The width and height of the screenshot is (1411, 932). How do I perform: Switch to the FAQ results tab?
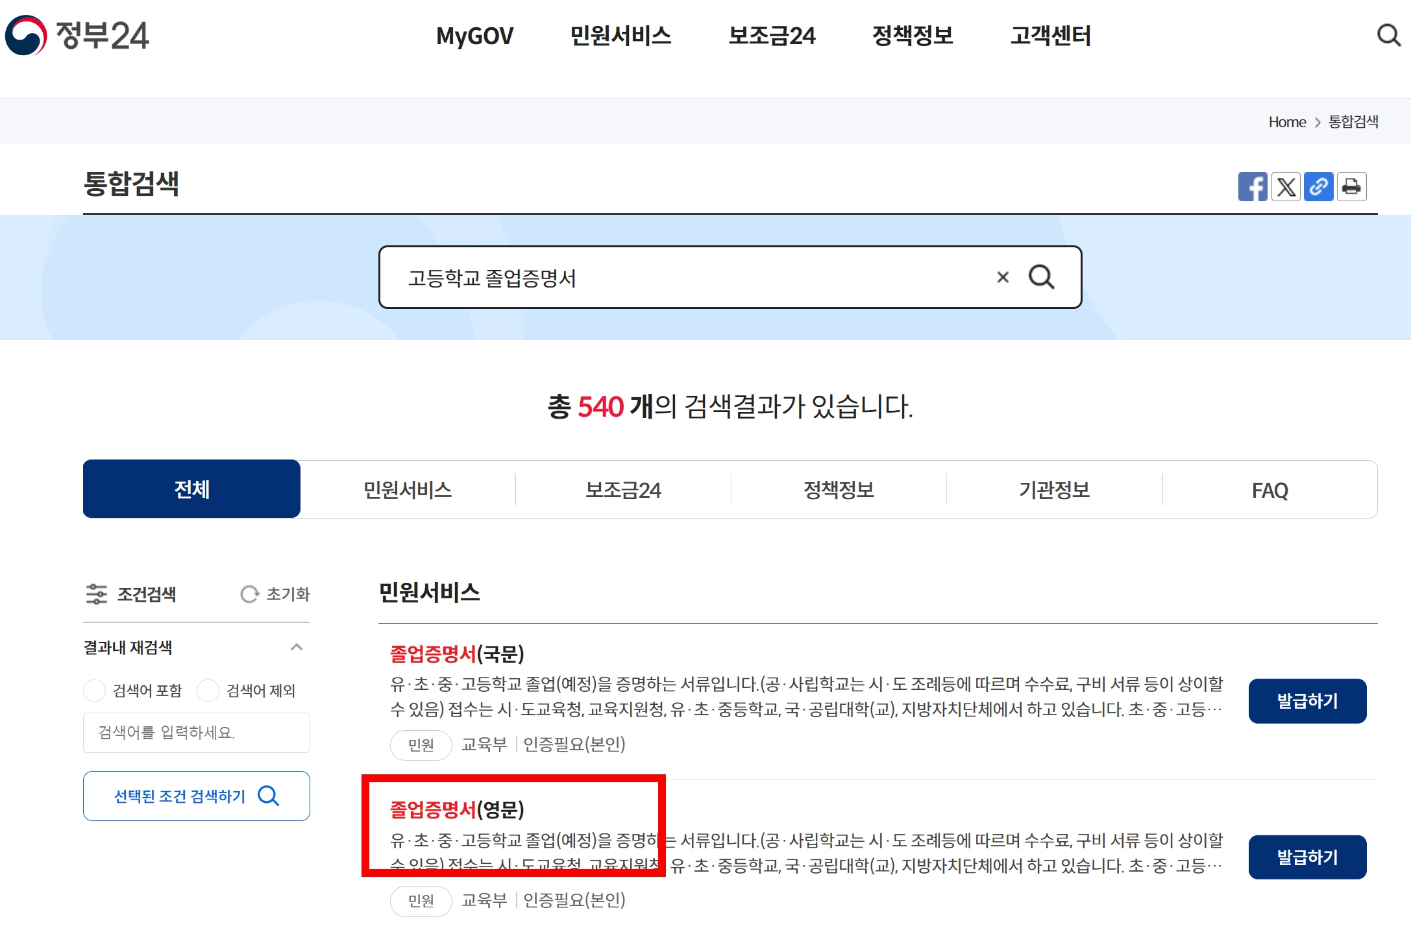(x=1270, y=489)
